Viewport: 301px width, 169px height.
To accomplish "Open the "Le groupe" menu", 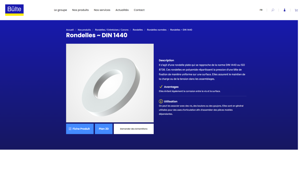I will click(60, 10).
